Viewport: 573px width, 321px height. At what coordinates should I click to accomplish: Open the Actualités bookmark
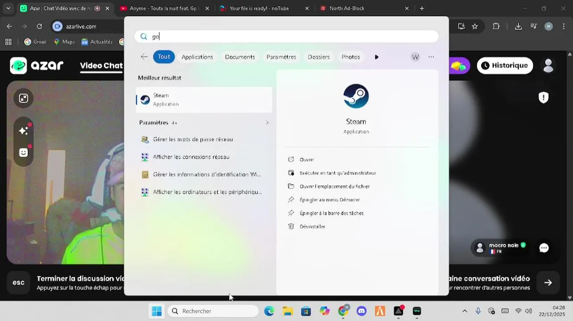(x=97, y=42)
